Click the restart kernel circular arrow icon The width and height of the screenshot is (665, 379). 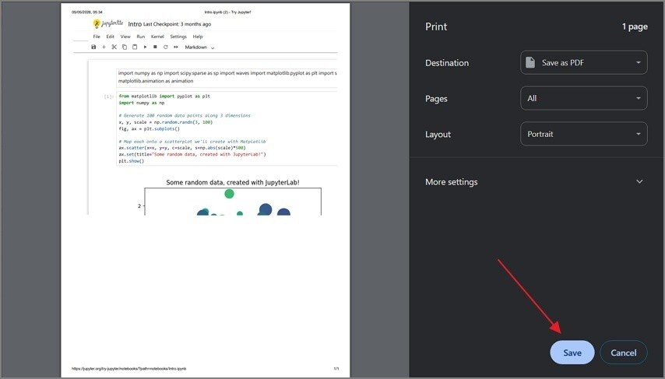(165, 47)
